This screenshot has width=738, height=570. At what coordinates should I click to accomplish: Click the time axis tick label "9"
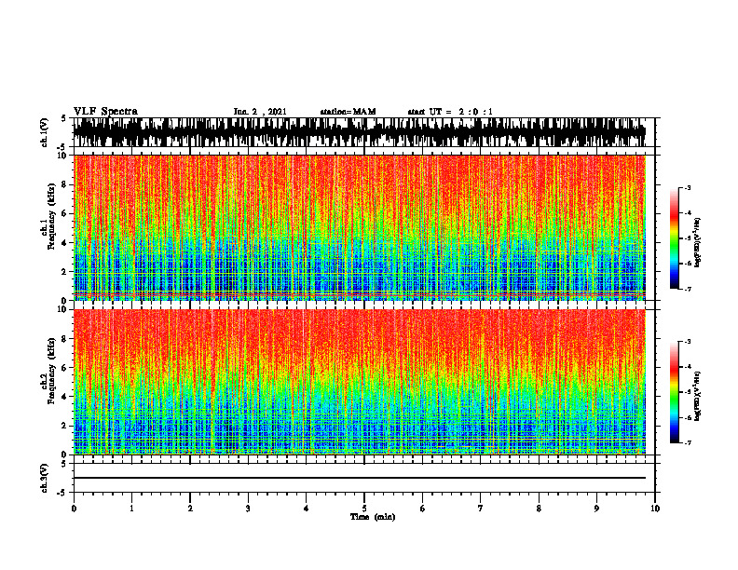pyautogui.click(x=596, y=509)
